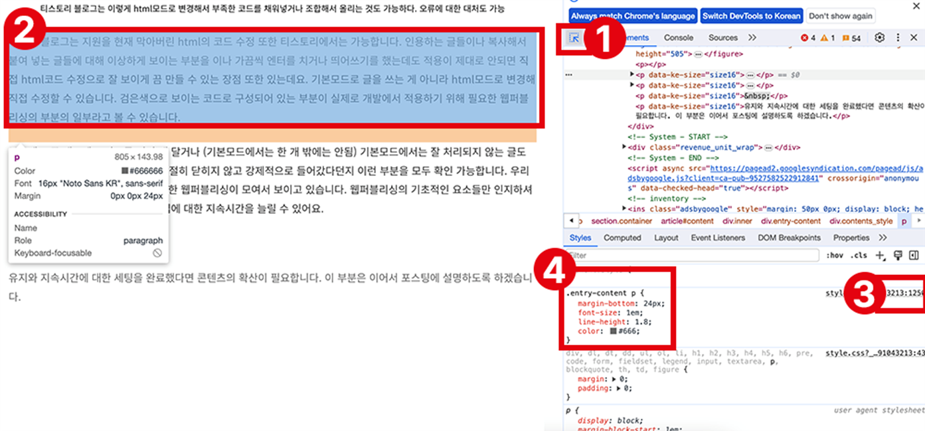Show more DevTools tabs next to Sources
The width and height of the screenshot is (925, 431).
pyautogui.click(x=752, y=38)
